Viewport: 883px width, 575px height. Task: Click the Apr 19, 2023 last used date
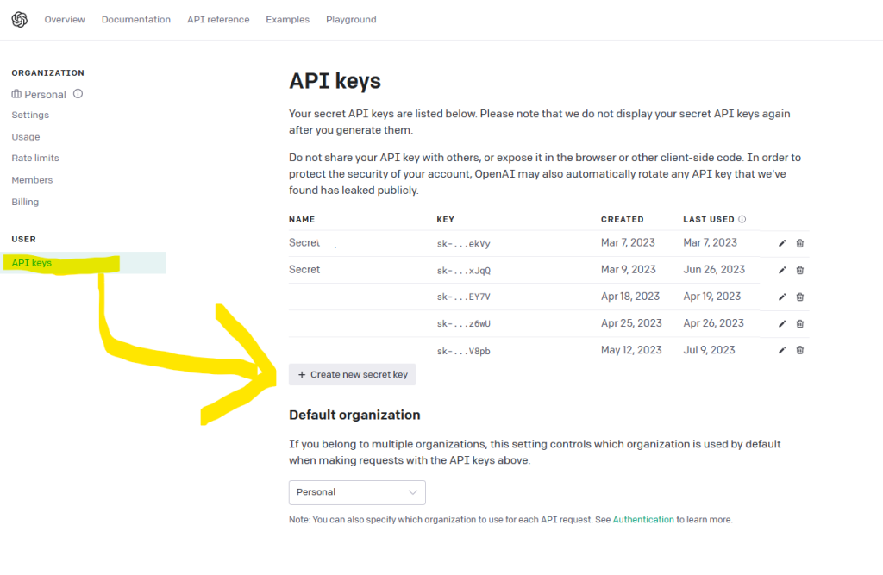tap(711, 297)
